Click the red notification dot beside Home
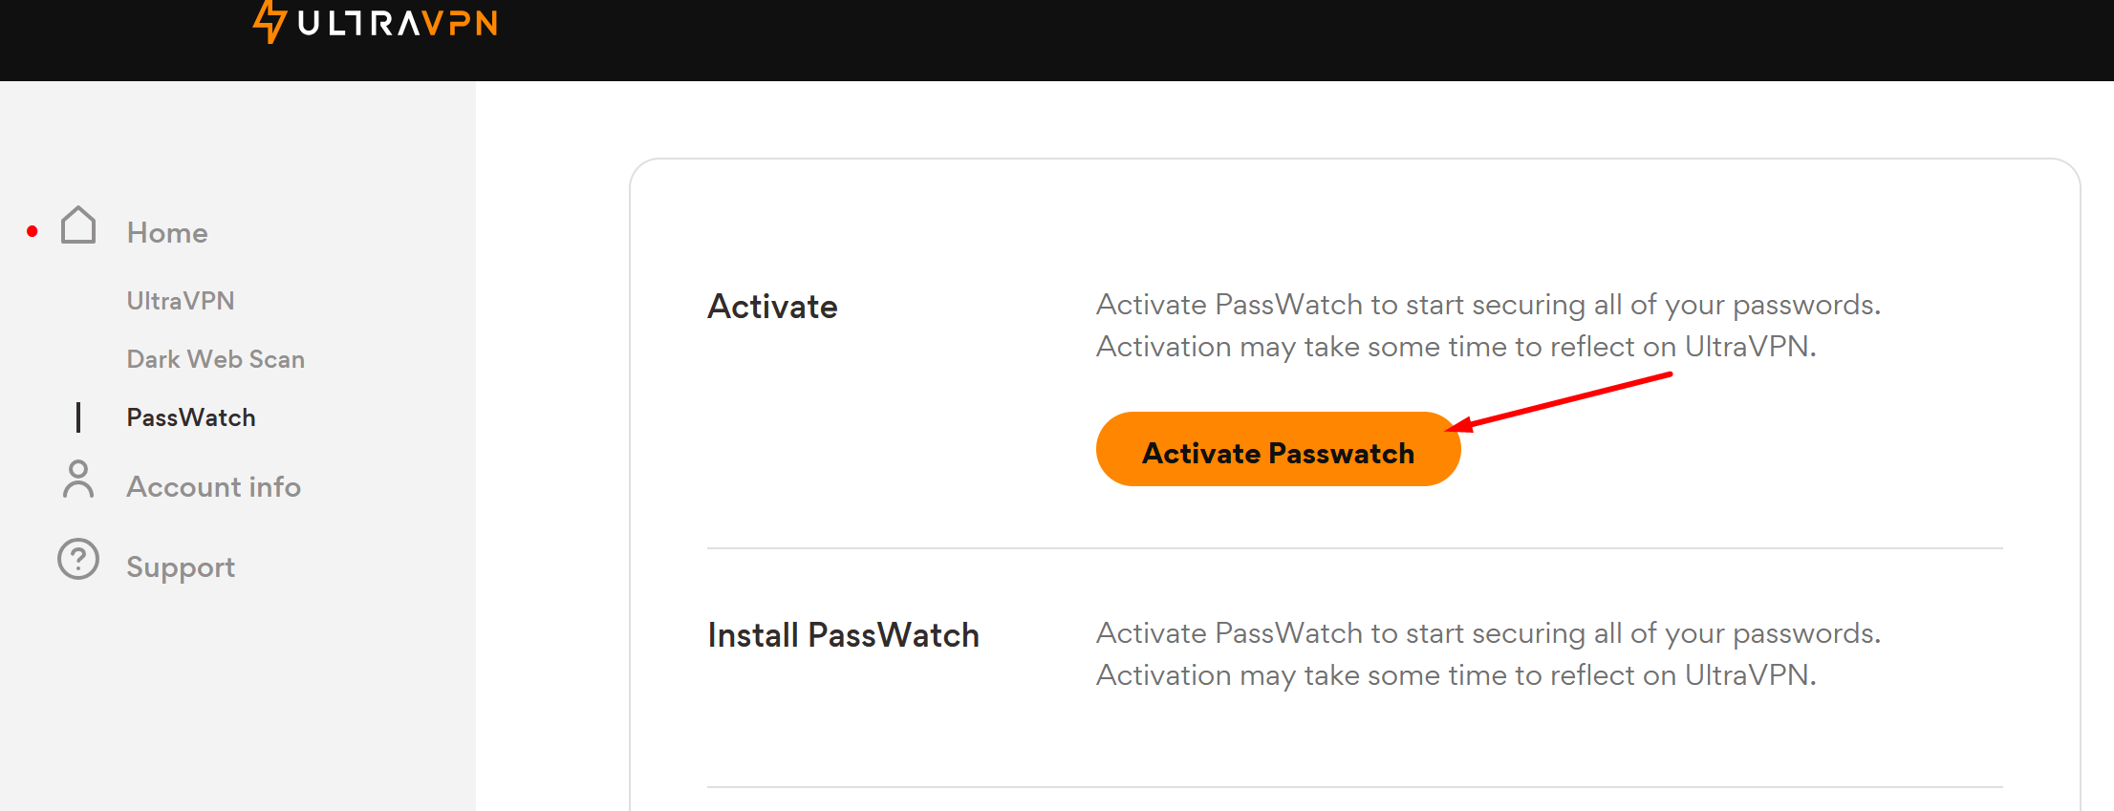Viewport: 2114px width, 811px height. tap(32, 231)
